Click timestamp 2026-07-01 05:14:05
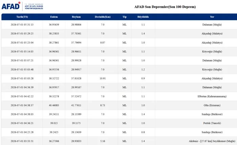 [22, 51]
